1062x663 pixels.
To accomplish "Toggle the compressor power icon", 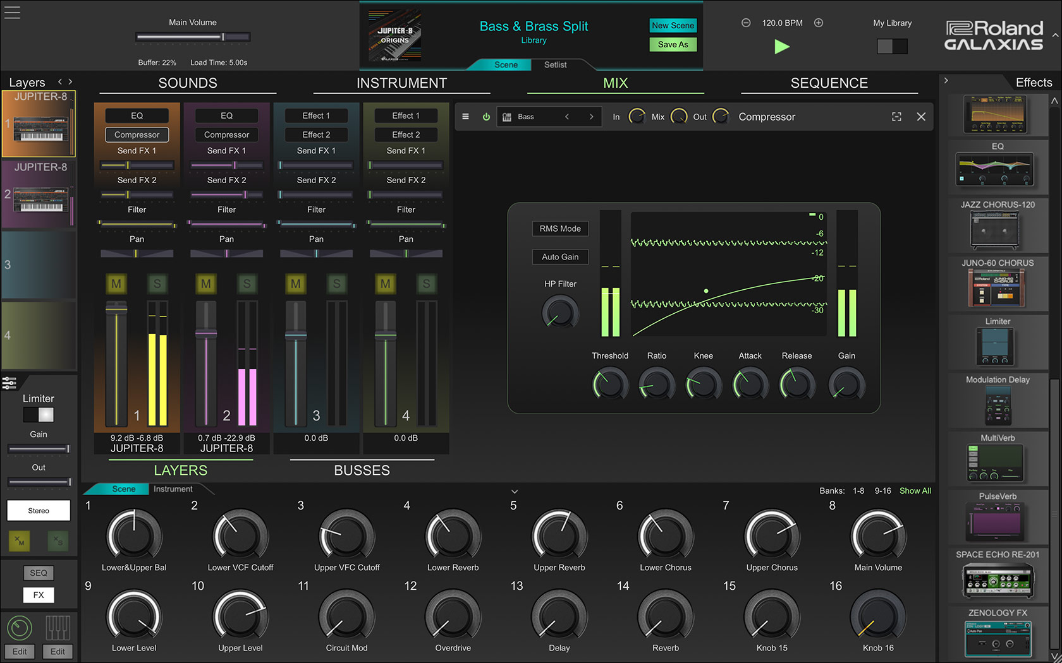I will (486, 117).
